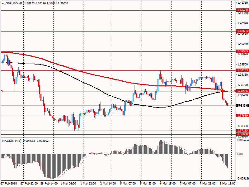Click the left handle of the 1.38546 line
This screenshot has height=187, width=249.
click(x=2, y=91)
